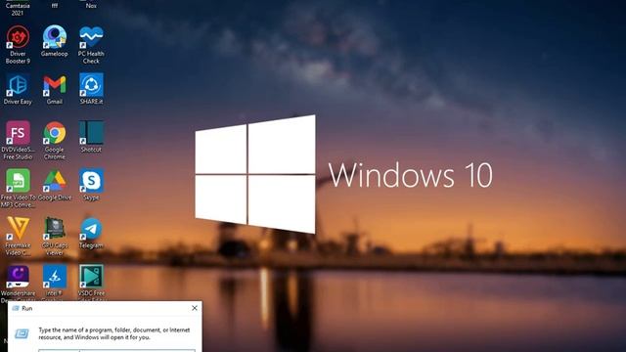Screen dimensions: 626x352
Task: Open the Gmail desktop shortcut
Action: coord(55,89)
